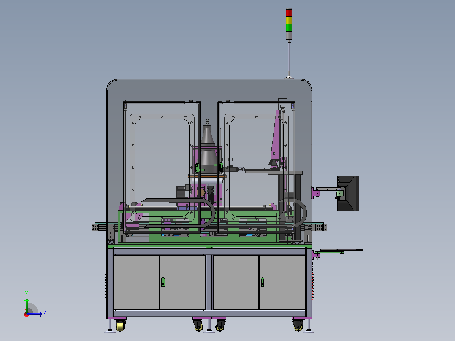Pick the green handle on right cabinet doors
This screenshot has width=455, height=341.
pyautogui.click(x=263, y=282)
